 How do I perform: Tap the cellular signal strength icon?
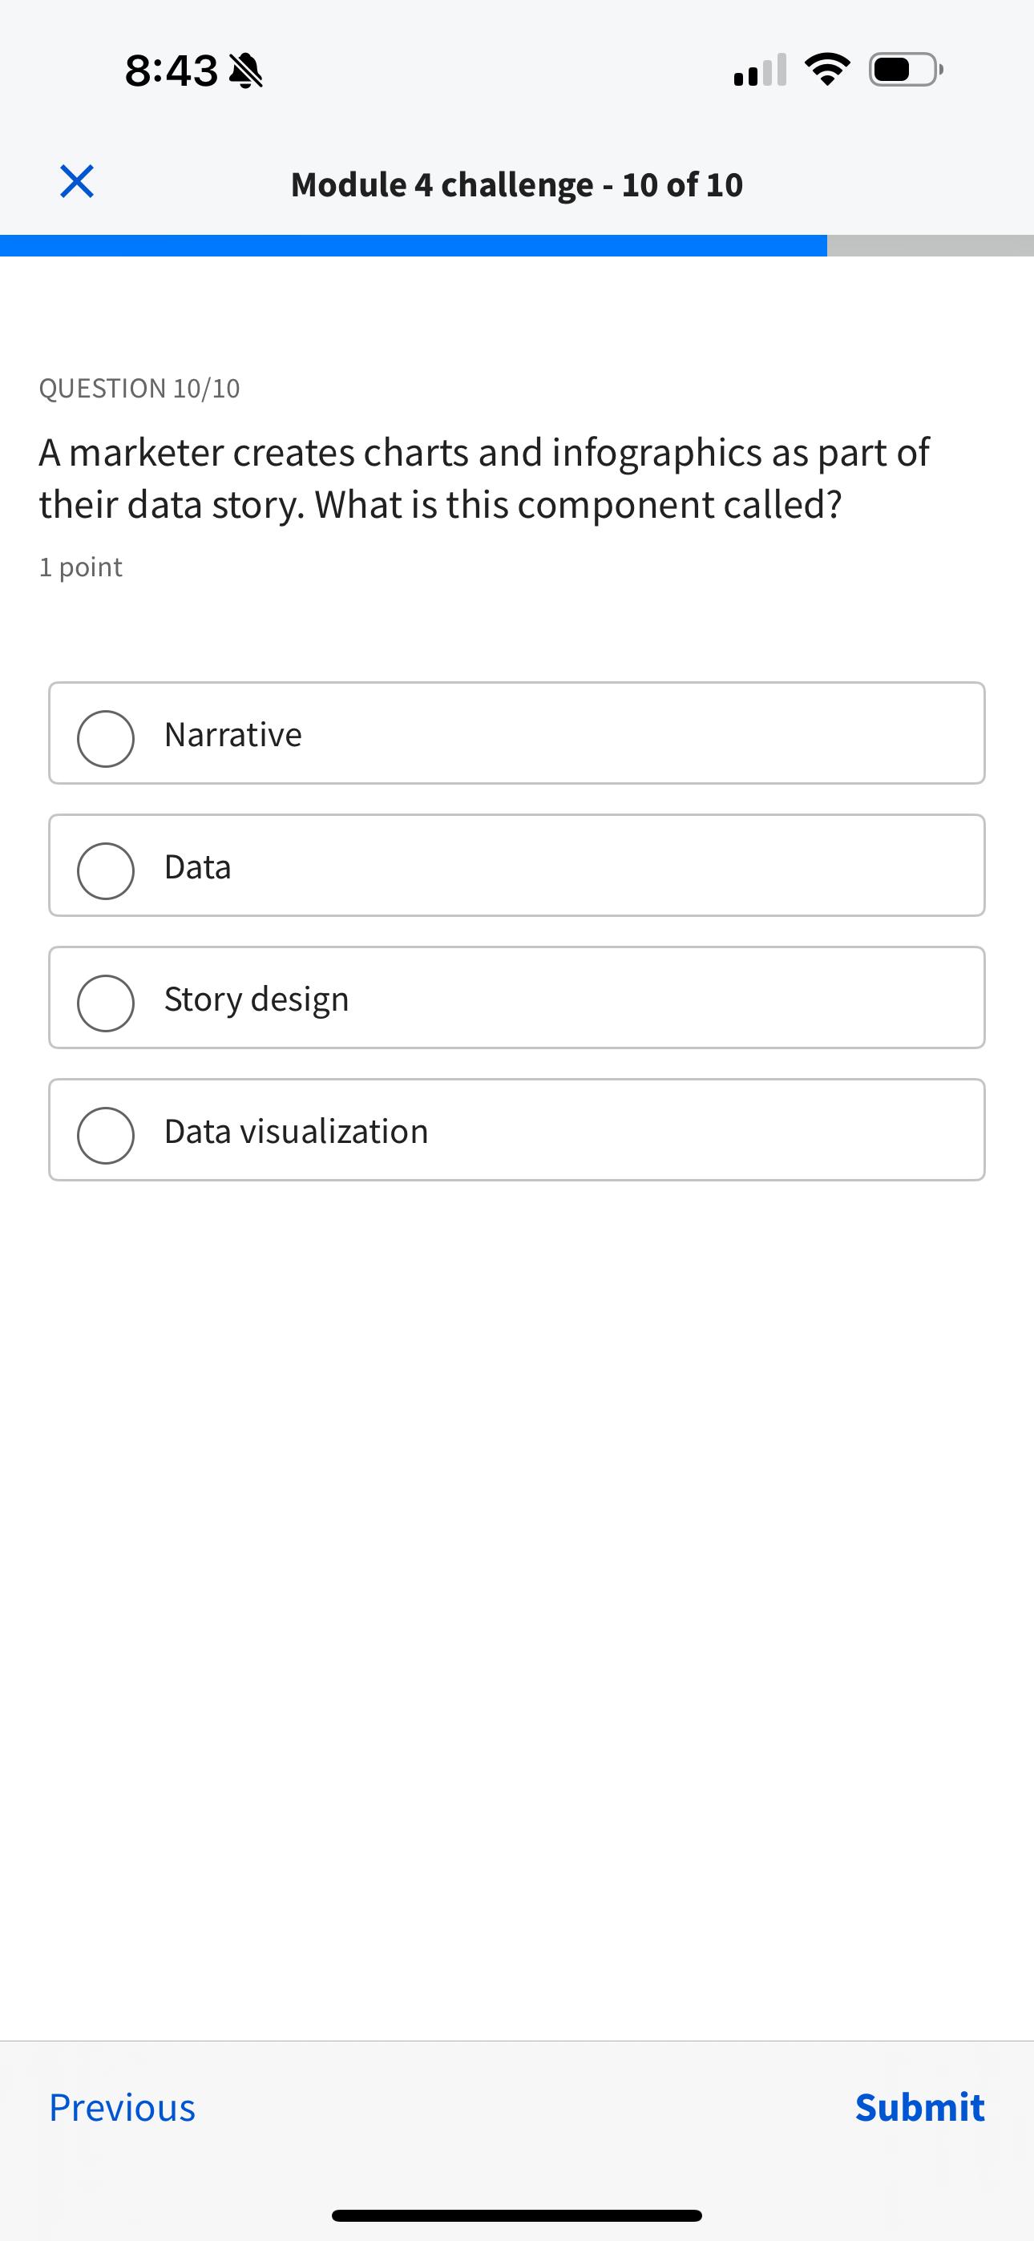tap(760, 71)
